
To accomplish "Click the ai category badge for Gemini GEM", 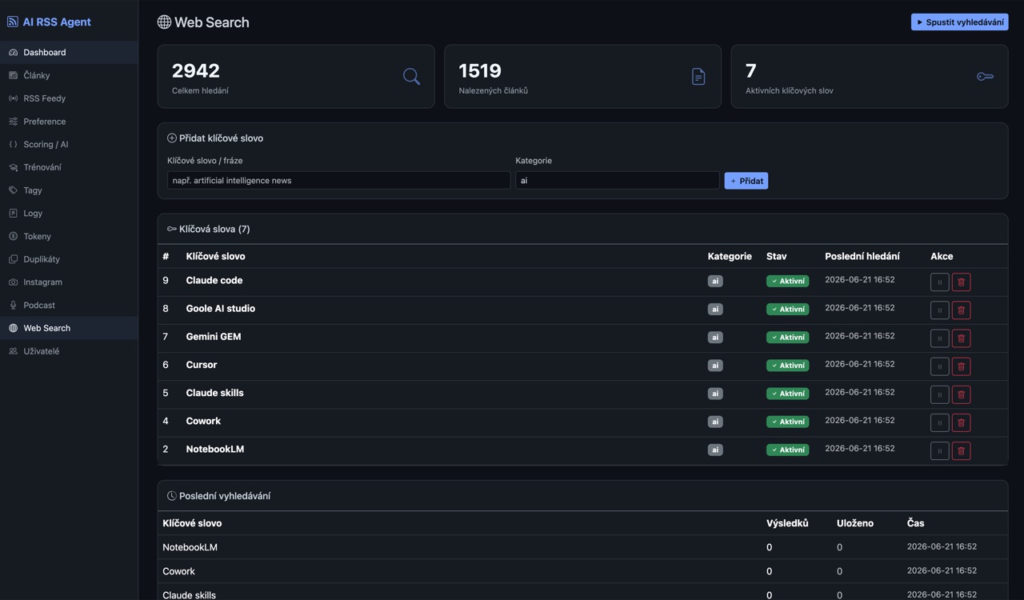I will pyautogui.click(x=715, y=338).
